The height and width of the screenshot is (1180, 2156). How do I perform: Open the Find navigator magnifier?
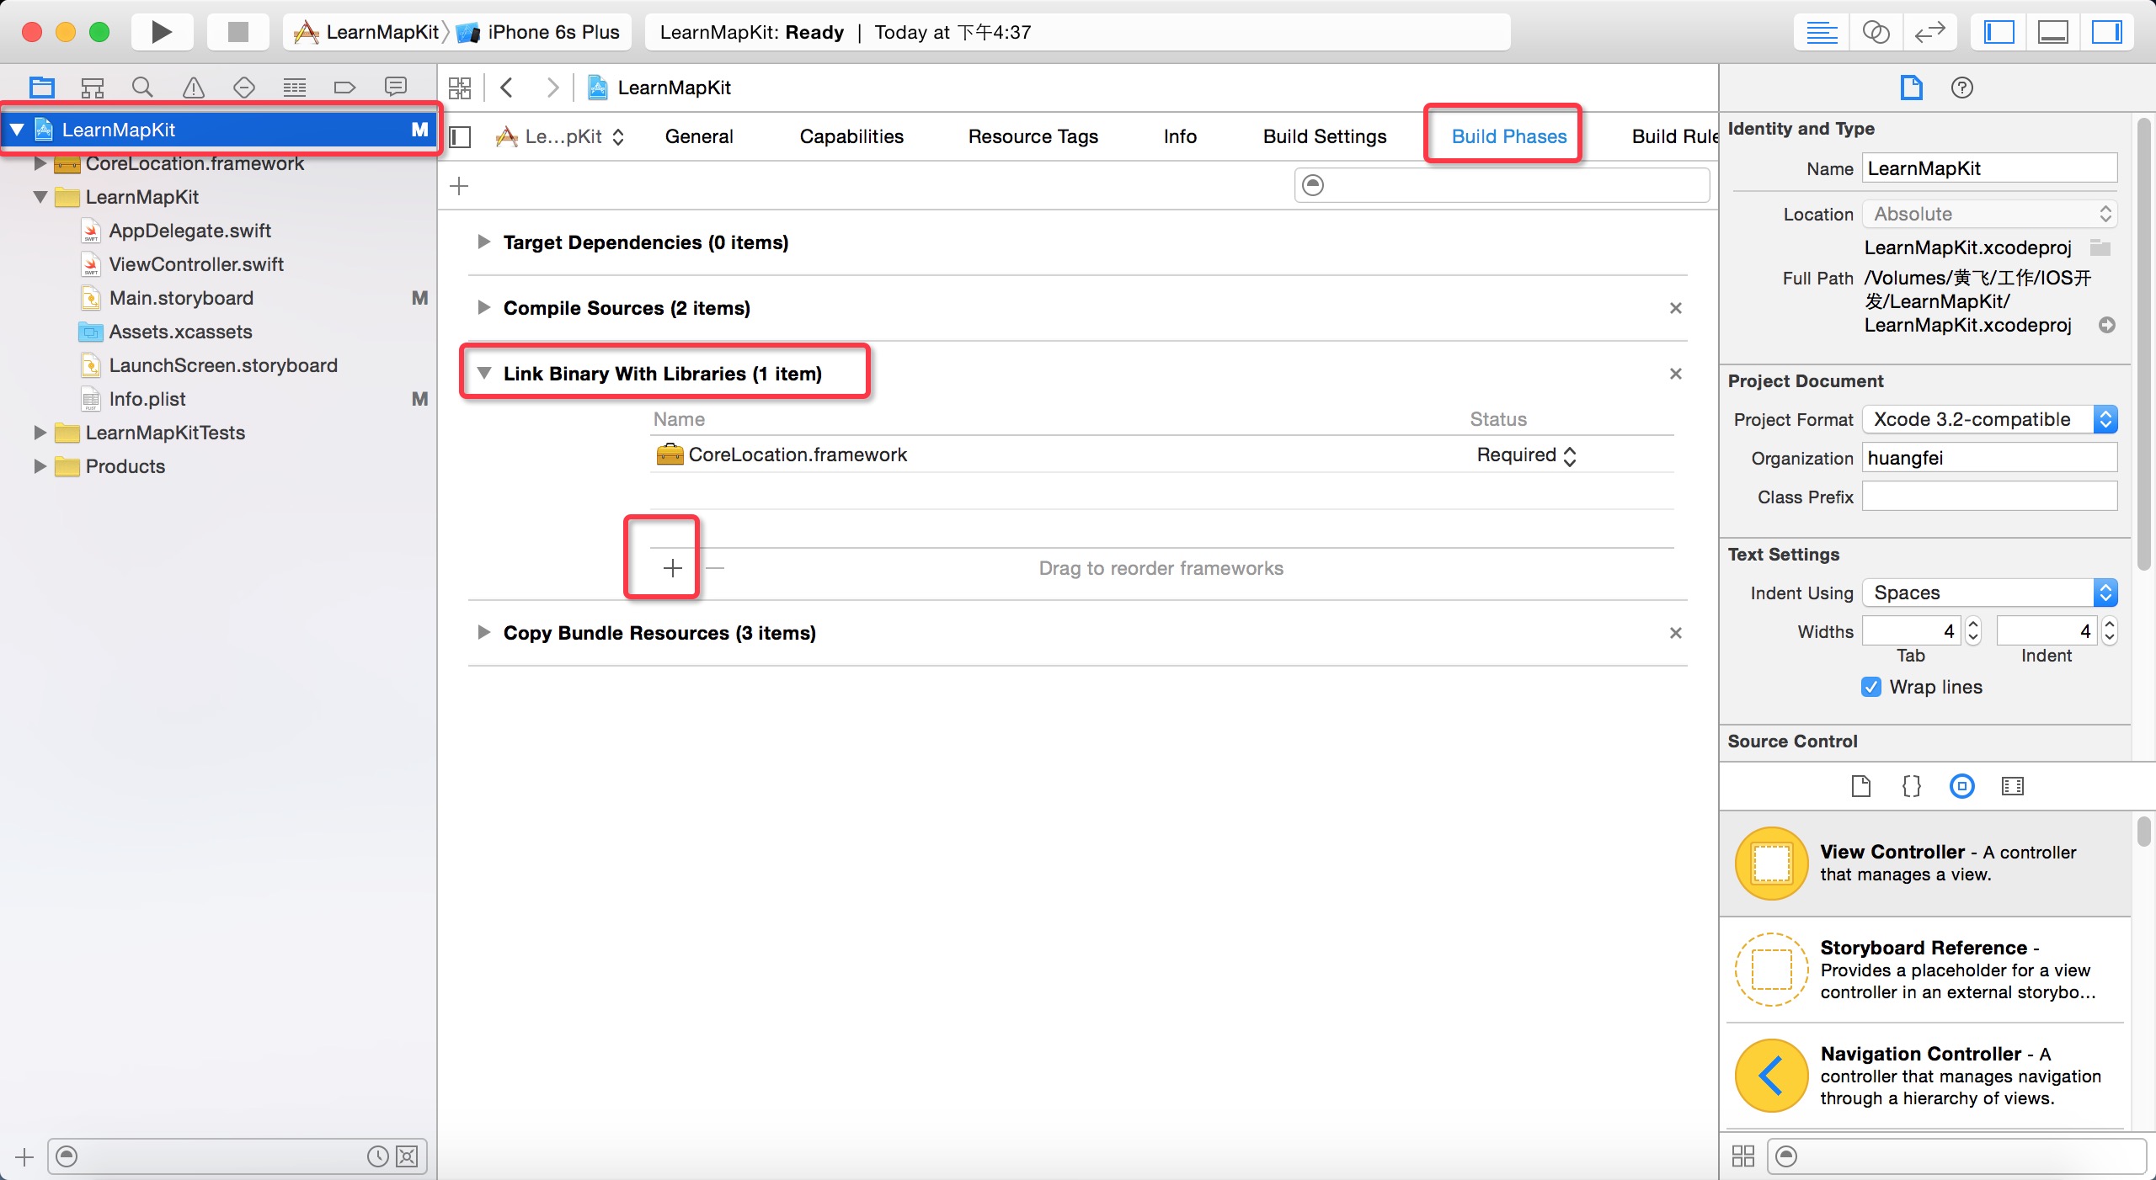[x=142, y=87]
